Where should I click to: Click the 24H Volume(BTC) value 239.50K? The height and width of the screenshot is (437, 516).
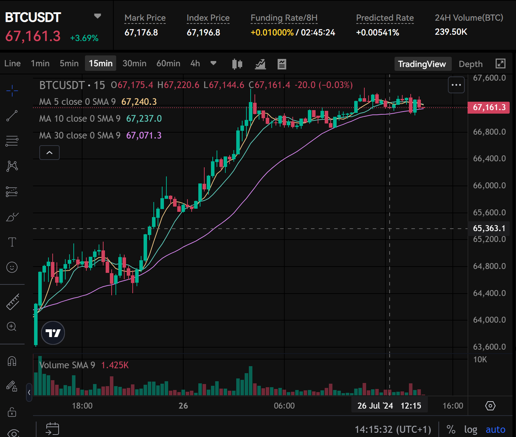[x=451, y=32]
